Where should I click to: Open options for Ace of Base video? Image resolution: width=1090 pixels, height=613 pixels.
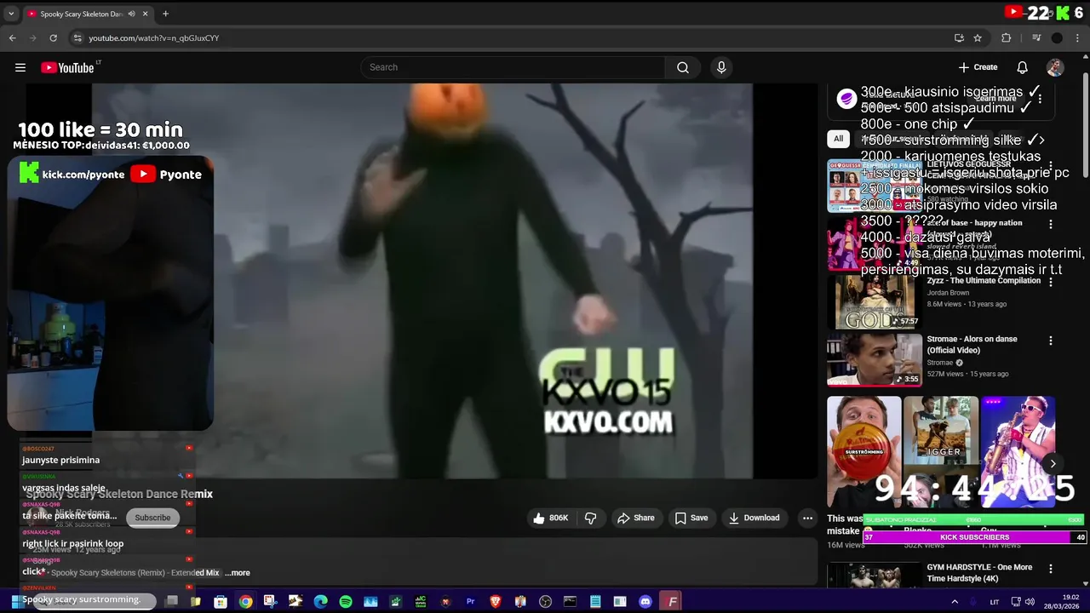[1051, 224]
